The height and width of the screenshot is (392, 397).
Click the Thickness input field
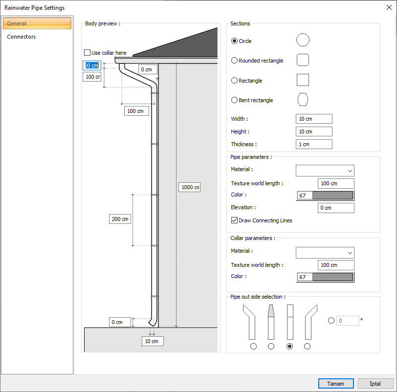pos(314,144)
